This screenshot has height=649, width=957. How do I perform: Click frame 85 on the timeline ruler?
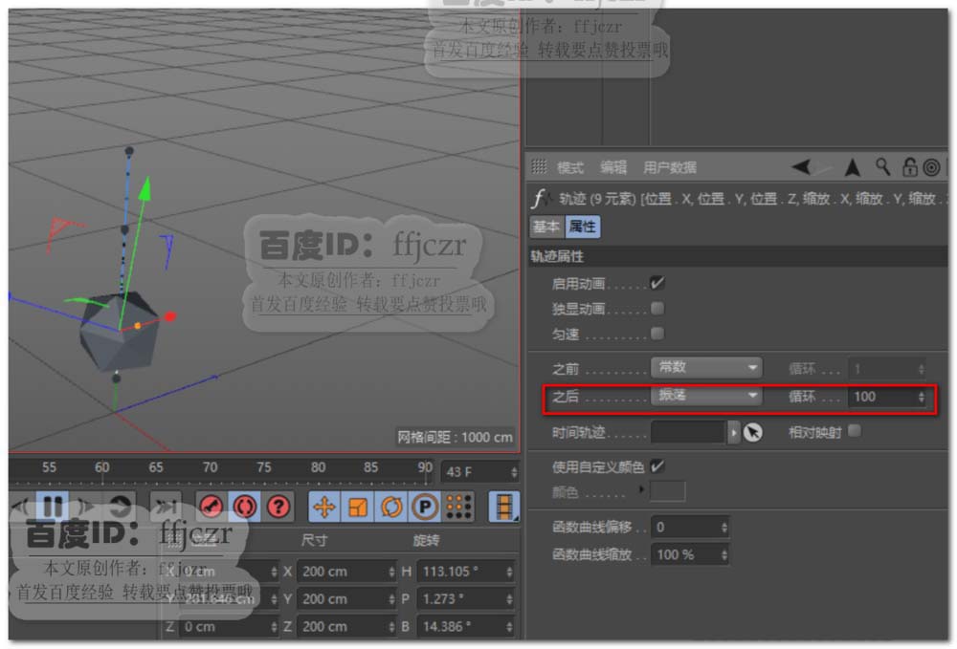click(370, 467)
